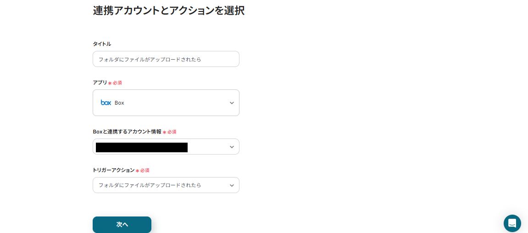528x233 pixels.
Task: Click 必須 marker beside アプリ label
Action: tap(117, 83)
